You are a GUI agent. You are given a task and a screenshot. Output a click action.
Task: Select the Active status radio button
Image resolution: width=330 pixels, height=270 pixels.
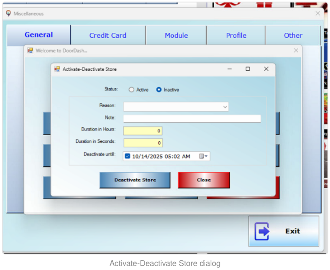[x=131, y=90]
